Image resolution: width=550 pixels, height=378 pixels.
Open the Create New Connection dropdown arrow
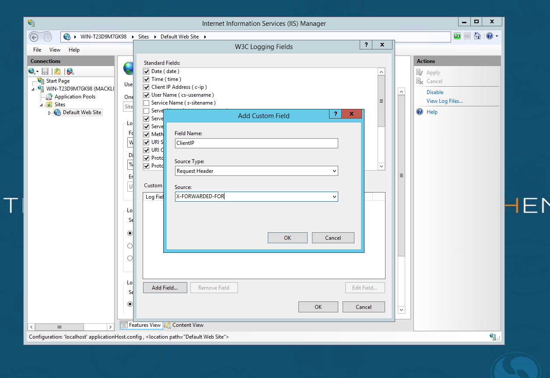coord(38,71)
